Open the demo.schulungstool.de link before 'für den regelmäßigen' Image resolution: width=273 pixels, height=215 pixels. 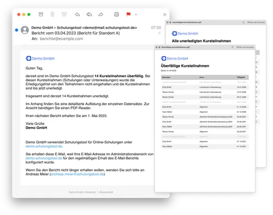pos(44,158)
